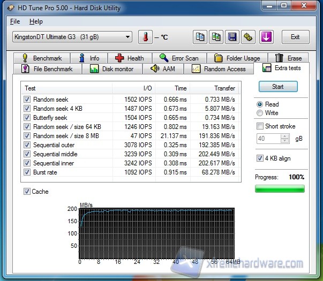Select the Write radio button

[260, 113]
